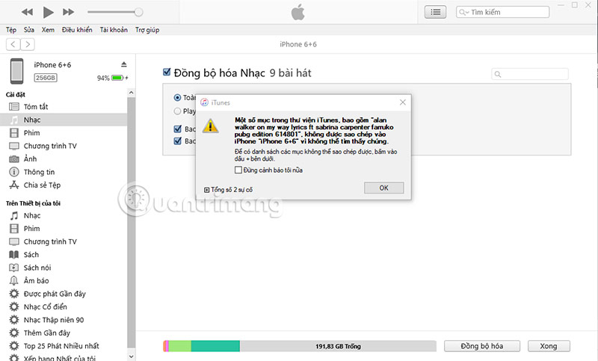Expand Tổng số 2 sự cố list
The image size is (598, 361).
point(207,190)
